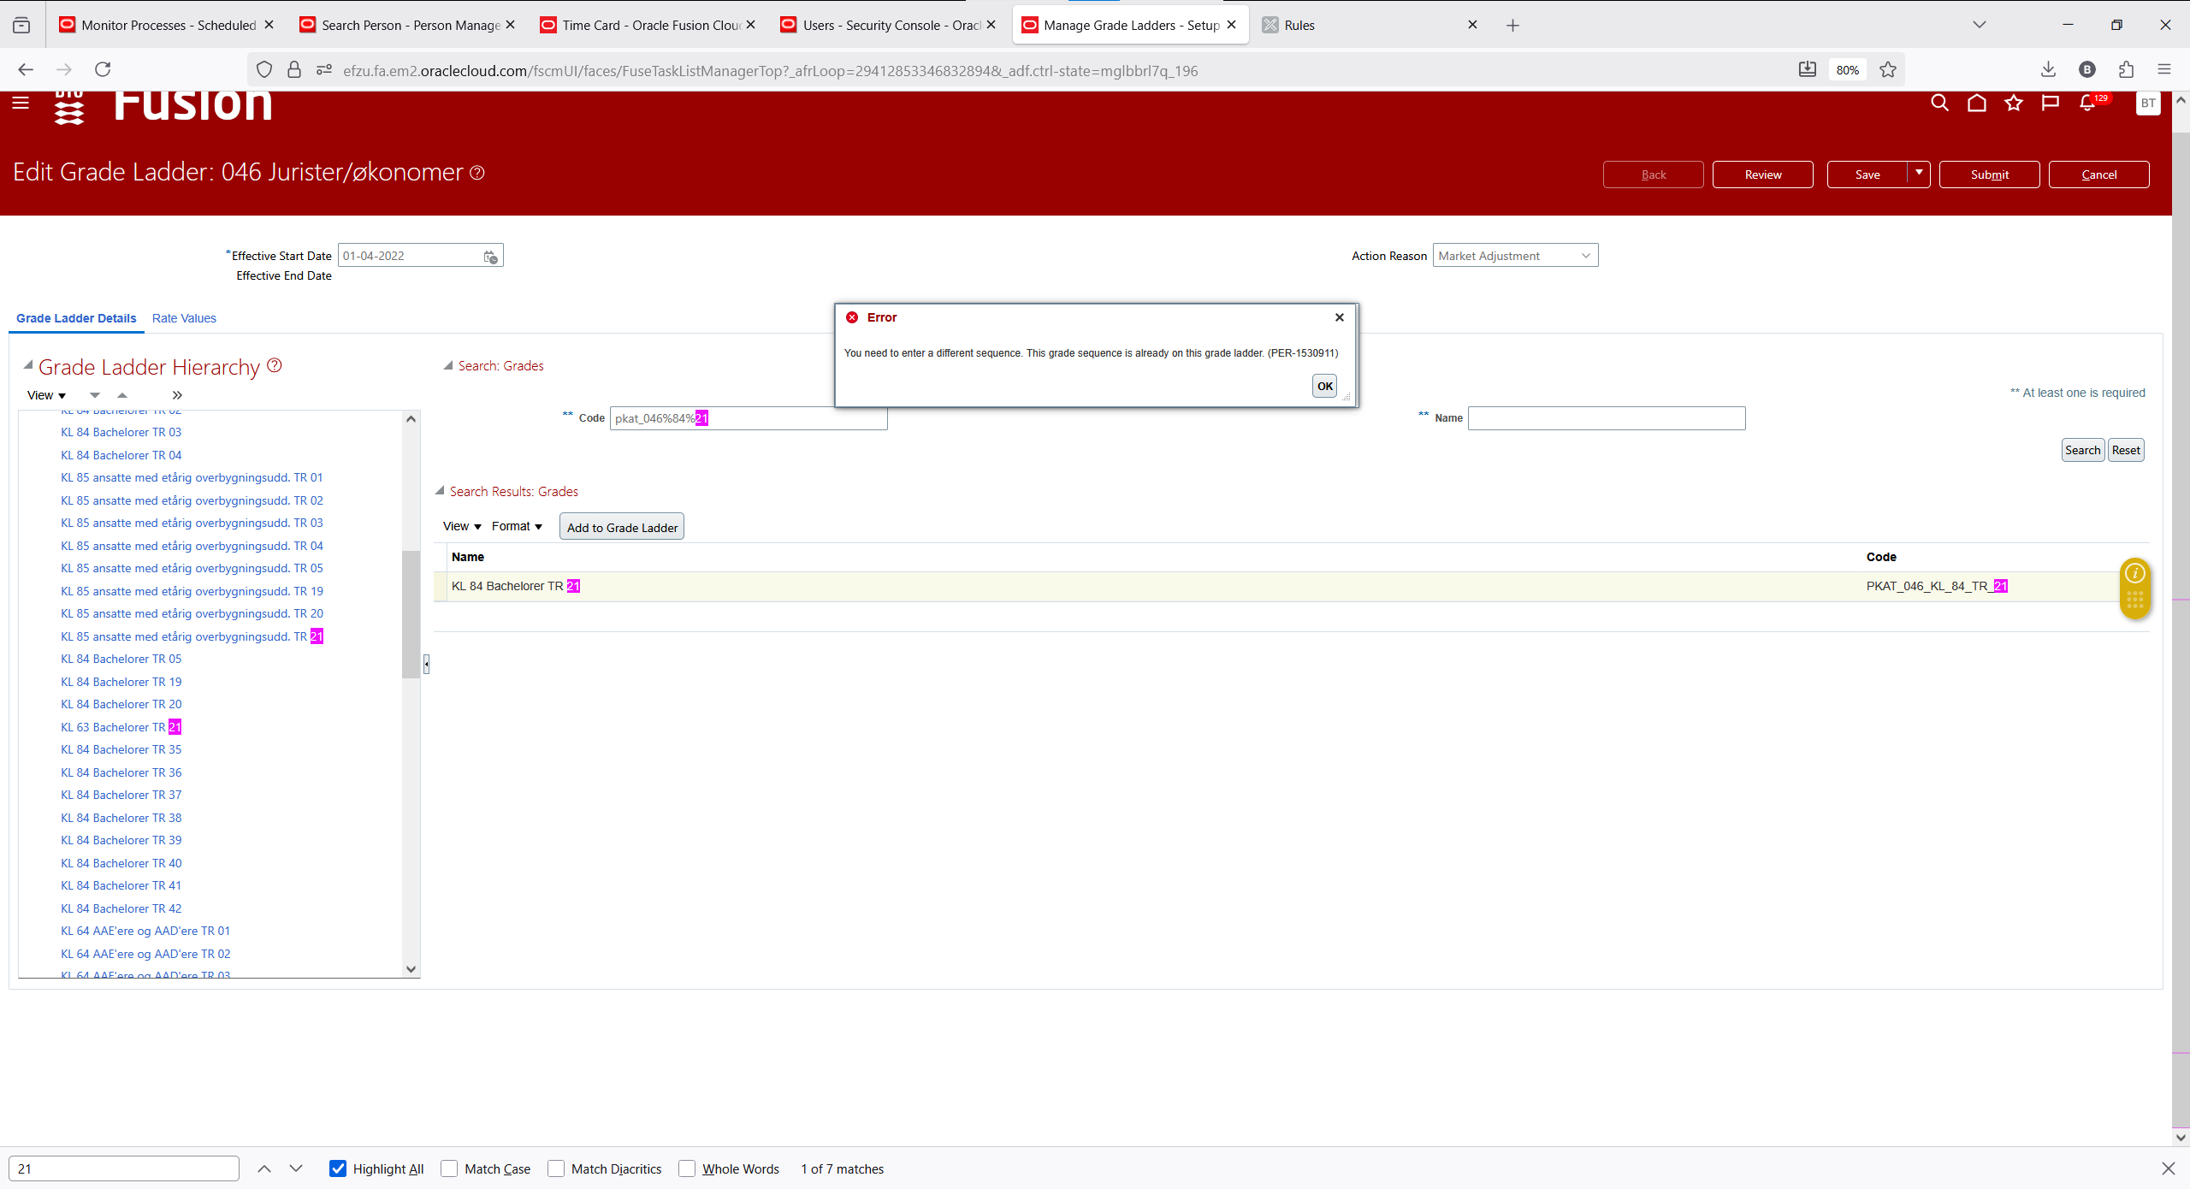Open the yellow assistant icon on the right edge
This screenshot has width=2190, height=1189.
click(x=2134, y=589)
